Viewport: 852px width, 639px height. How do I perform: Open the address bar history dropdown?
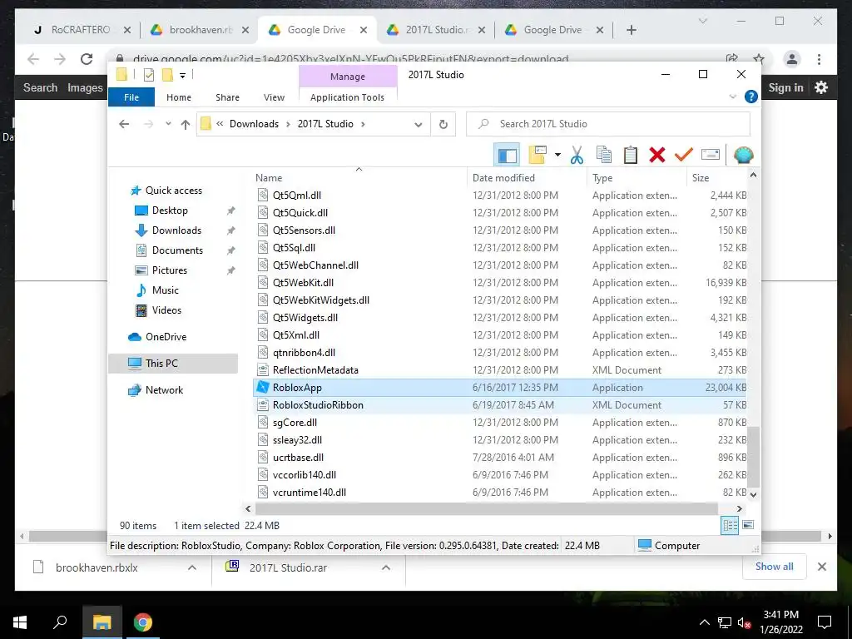[418, 125]
